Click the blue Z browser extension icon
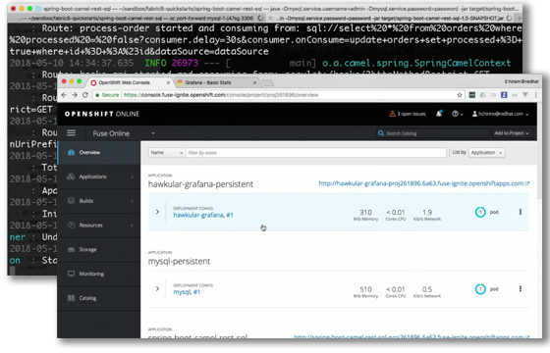The width and height of the screenshot is (550, 353). 504,95
